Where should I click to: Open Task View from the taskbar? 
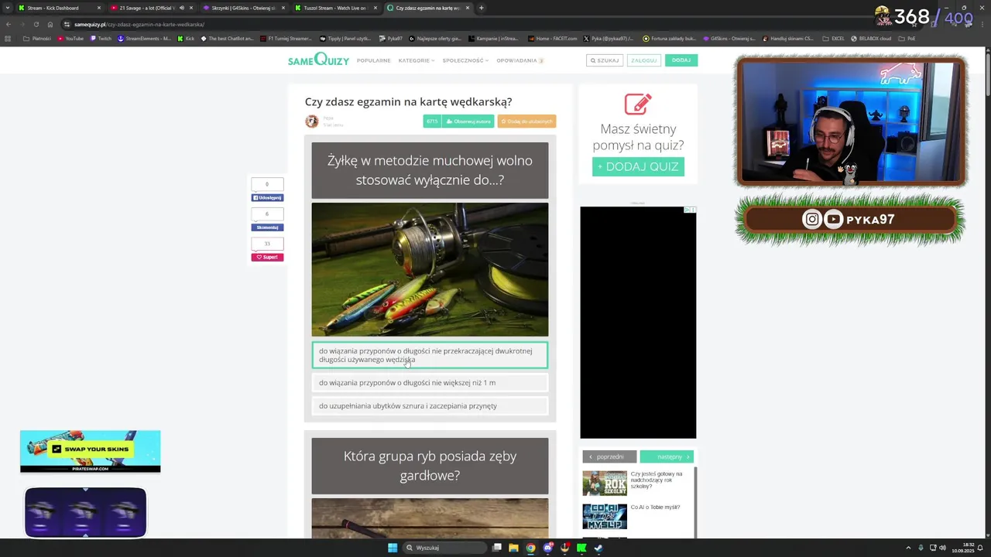497,548
